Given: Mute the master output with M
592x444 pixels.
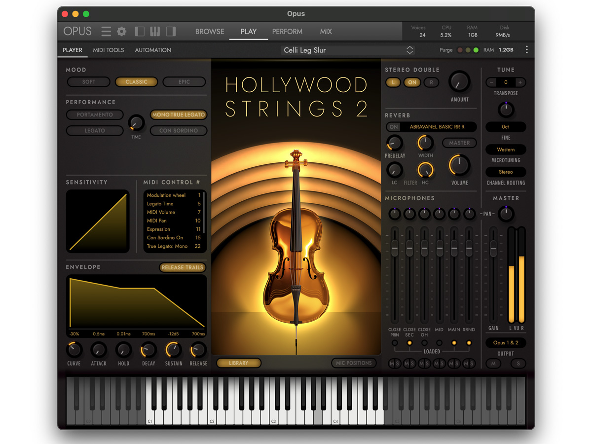Looking at the screenshot, I should [x=493, y=364].
